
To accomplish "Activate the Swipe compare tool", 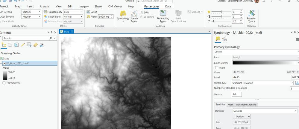I will tap(92, 12).
